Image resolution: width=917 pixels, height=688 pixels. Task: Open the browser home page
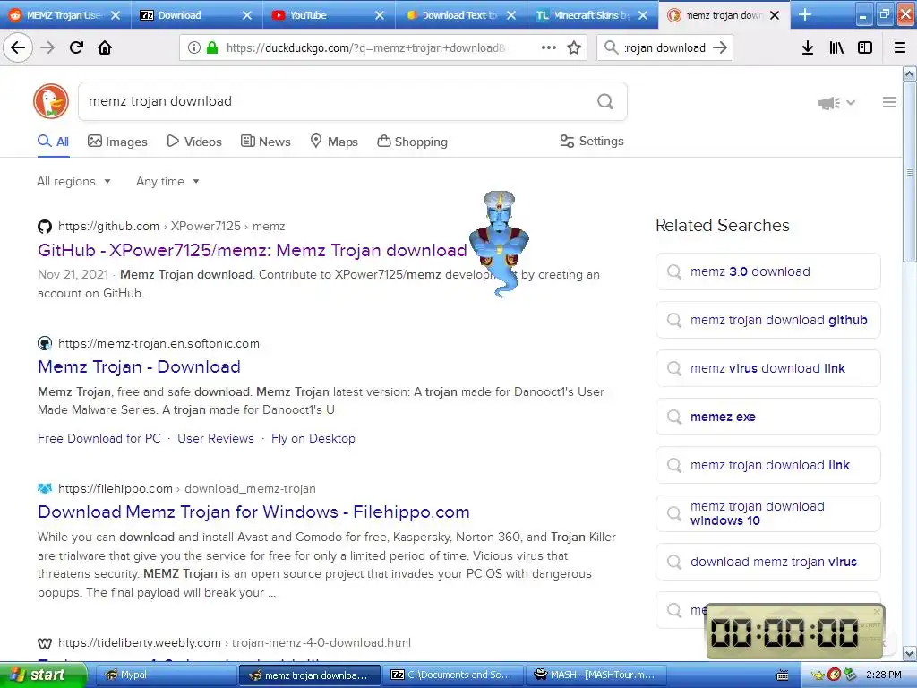105,47
